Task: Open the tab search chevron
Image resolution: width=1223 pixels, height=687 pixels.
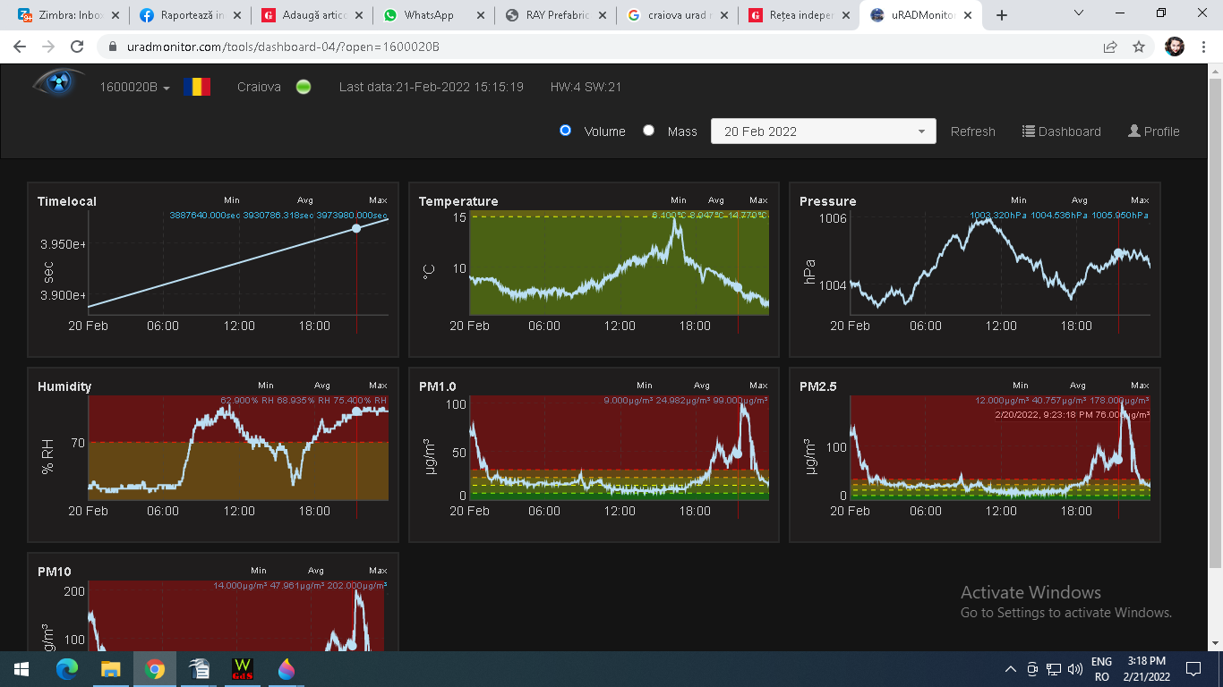Action: (1079, 13)
